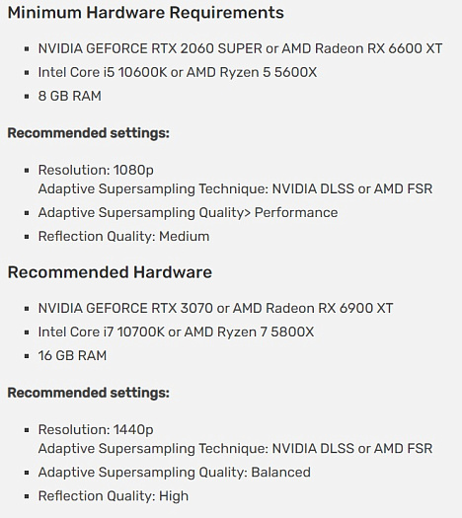The width and height of the screenshot is (462, 518).
Task: Click Reflection Quality: High text
Action: click(114, 496)
